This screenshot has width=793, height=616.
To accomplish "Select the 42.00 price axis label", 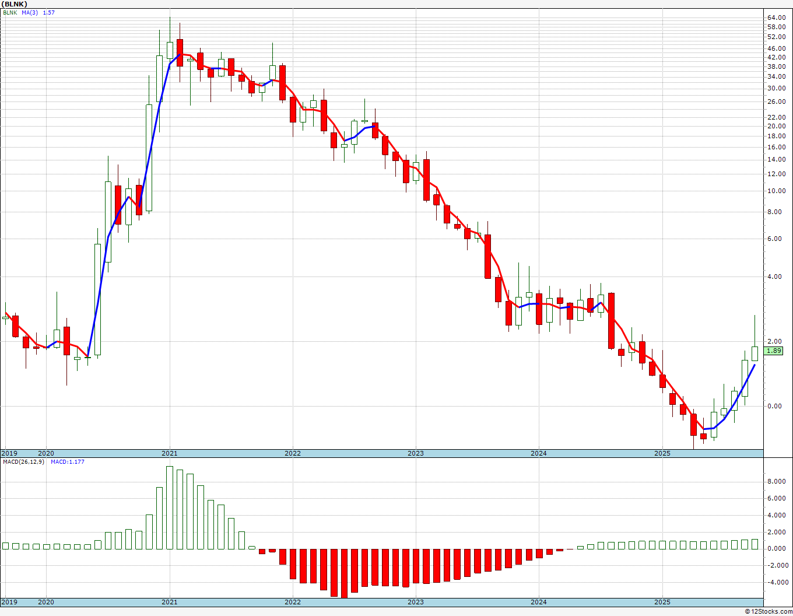I will [777, 57].
